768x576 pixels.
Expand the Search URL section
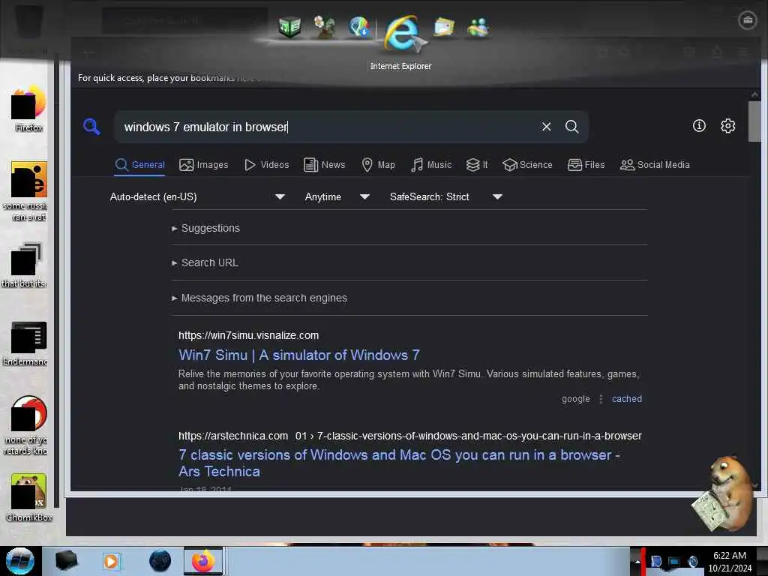pyautogui.click(x=205, y=263)
